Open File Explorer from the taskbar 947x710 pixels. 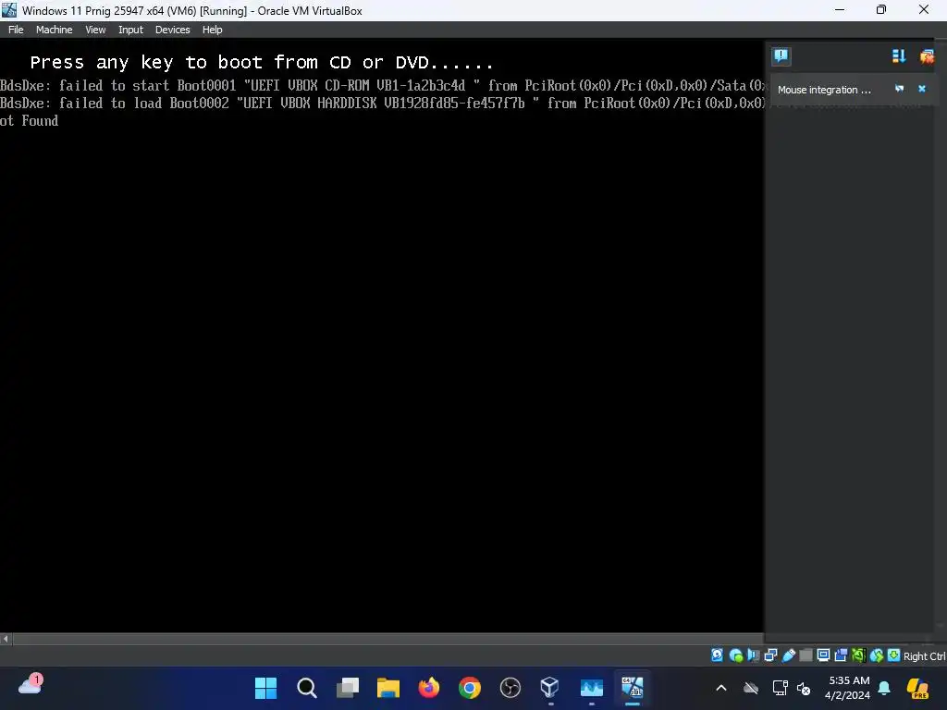point(388,688)
